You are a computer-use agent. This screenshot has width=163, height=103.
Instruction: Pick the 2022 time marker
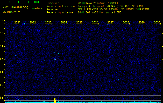[33, 23]
